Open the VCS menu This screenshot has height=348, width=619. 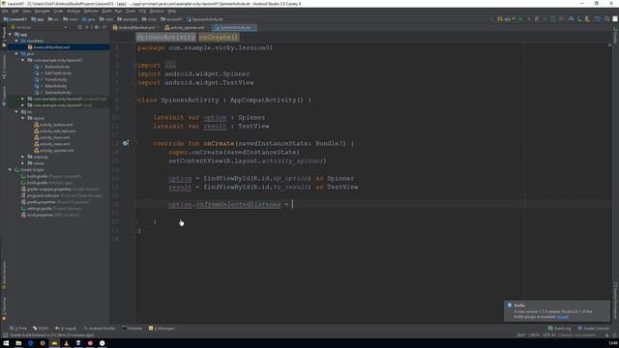click(142, 11)
